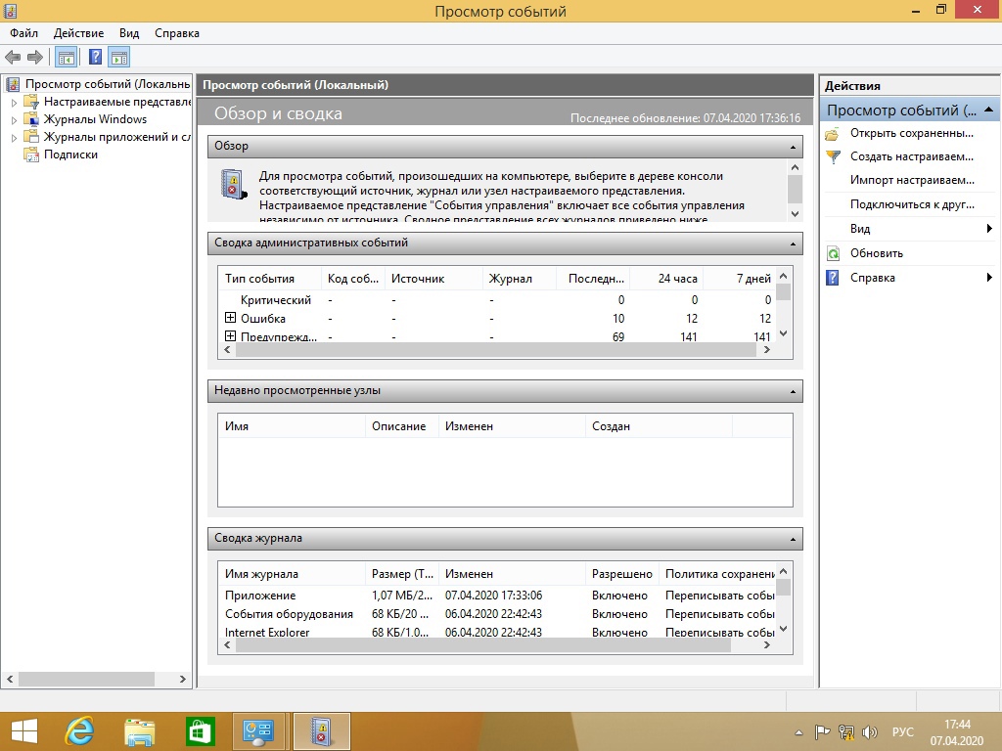
Task: Select the Приложение row in log summary
Action: (x=260, y=596)
